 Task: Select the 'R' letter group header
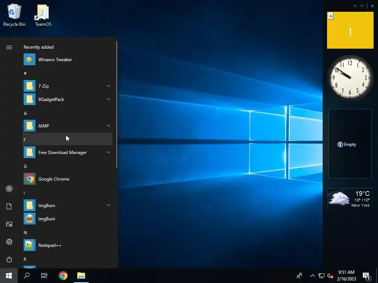tap(68, 259)
